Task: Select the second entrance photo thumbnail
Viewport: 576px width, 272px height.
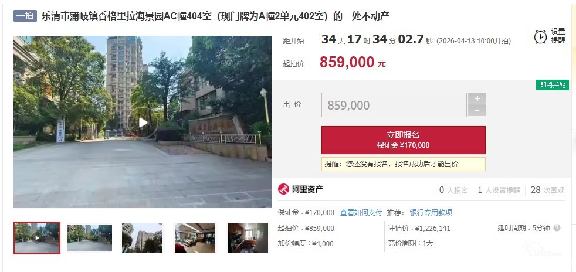Action: 90,238
